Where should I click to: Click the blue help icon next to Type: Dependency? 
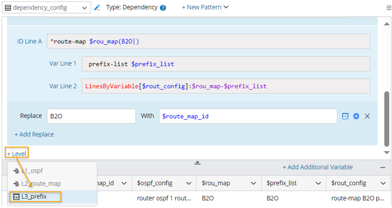click(x=163, y=8)
